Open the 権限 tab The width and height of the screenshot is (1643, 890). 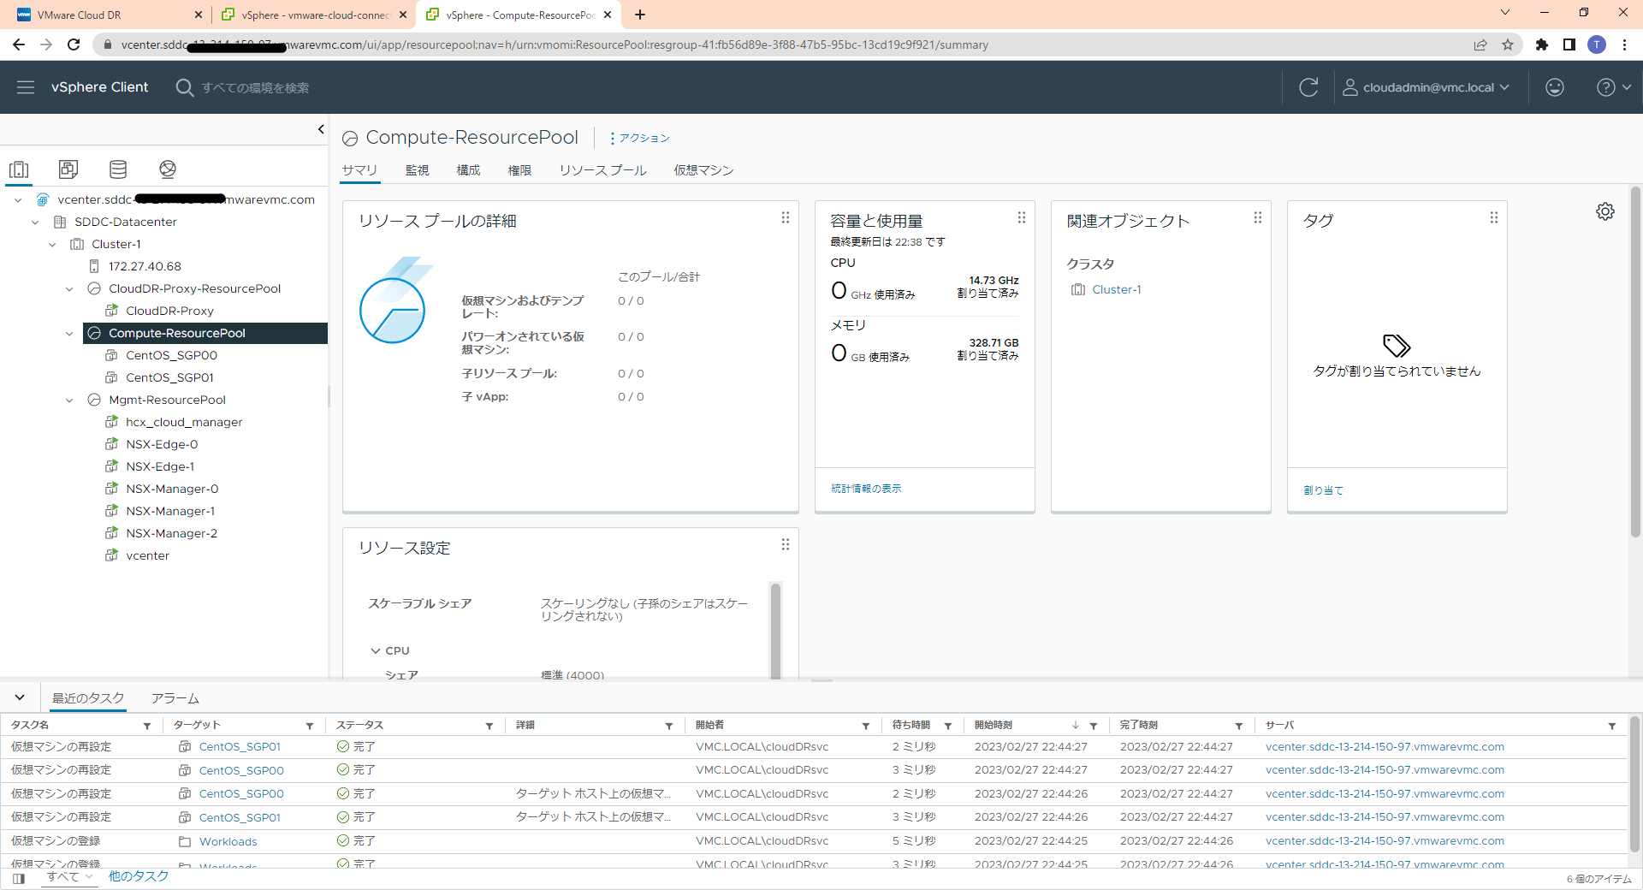(x=519, y=170)
